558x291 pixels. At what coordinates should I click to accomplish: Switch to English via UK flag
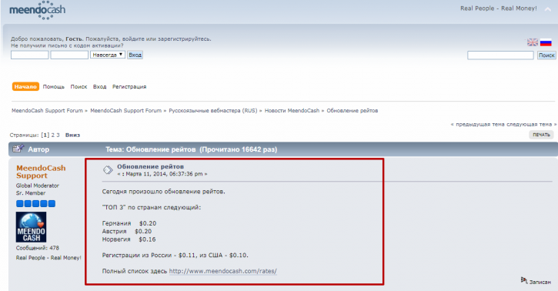(533, 42)
